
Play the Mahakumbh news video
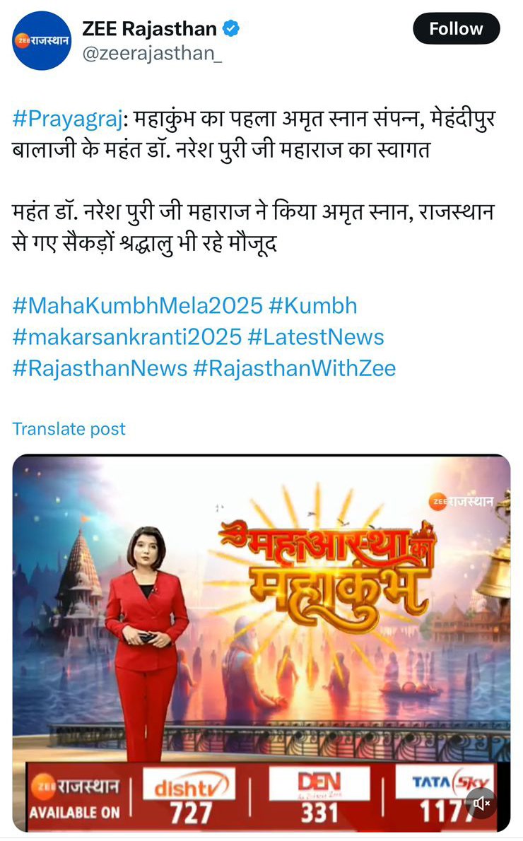(261, 642)
